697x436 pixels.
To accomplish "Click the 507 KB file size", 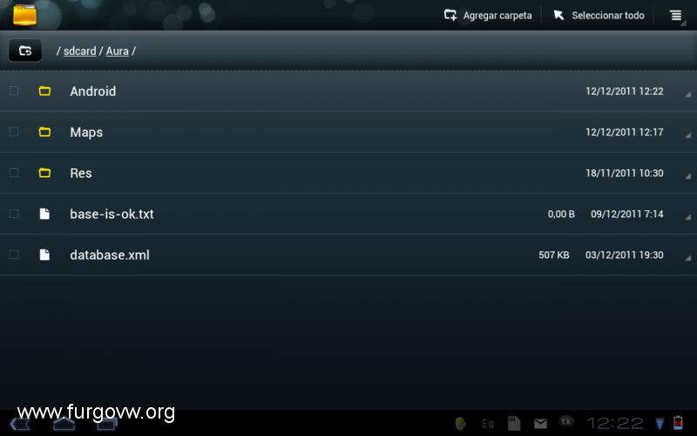I will click(554, 255).
